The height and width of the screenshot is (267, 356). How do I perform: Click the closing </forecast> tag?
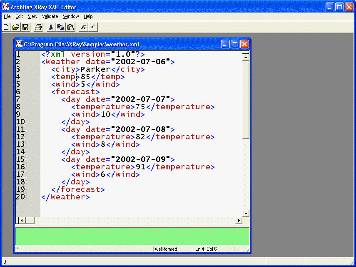pyautogui.click(x=78, y=189)
